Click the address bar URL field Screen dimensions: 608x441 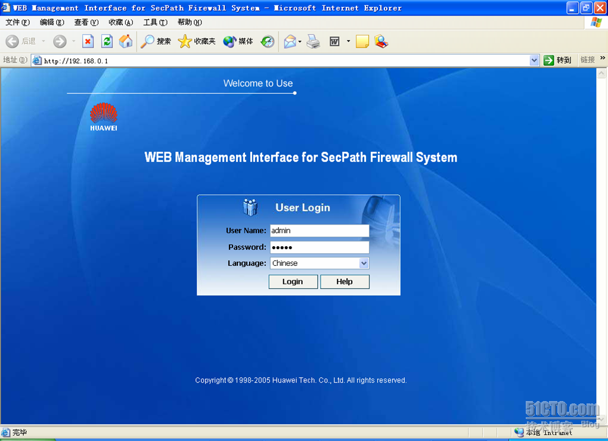285,60
